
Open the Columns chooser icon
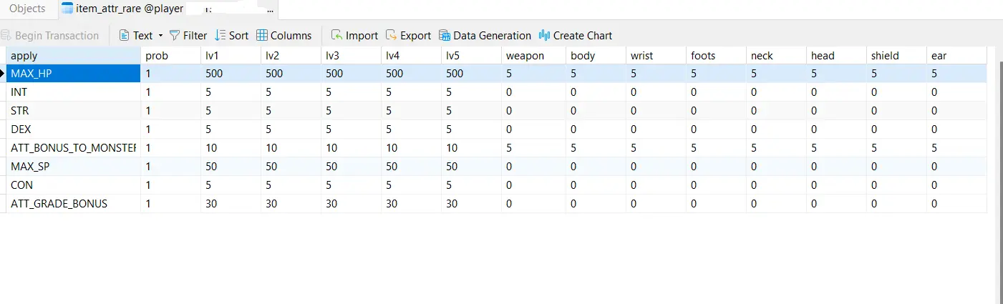[x=262, y=36]
